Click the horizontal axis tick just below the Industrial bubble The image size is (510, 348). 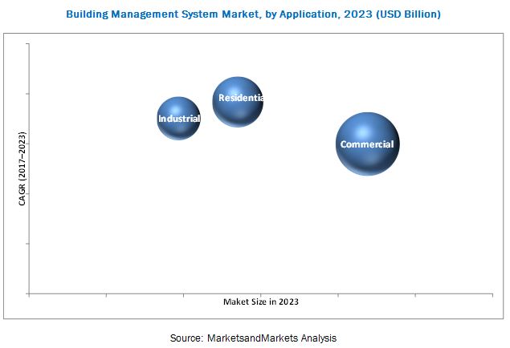184,296
